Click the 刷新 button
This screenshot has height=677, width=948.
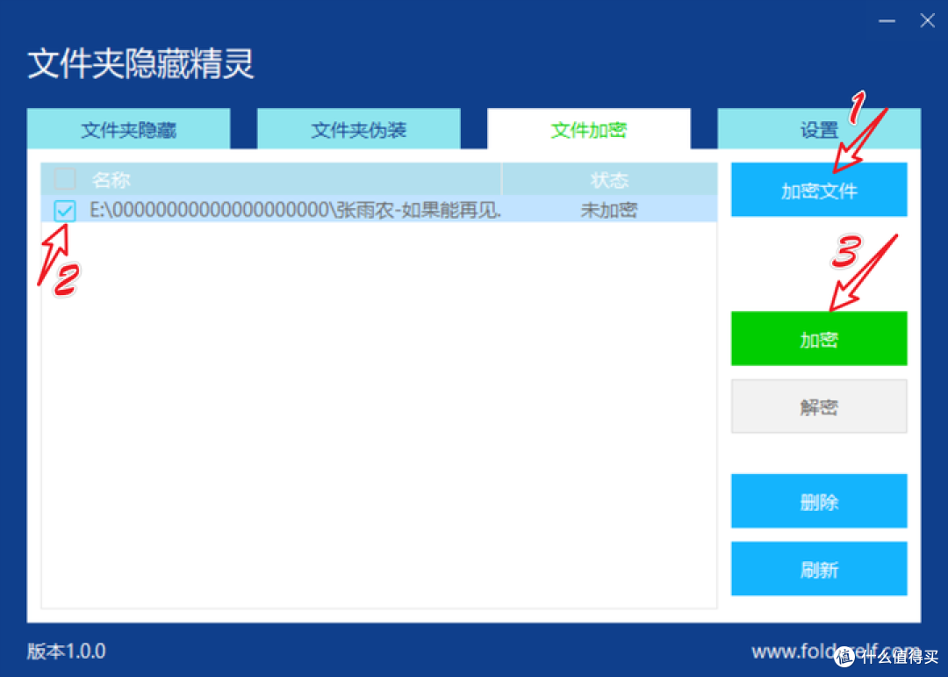pos(819,569)
